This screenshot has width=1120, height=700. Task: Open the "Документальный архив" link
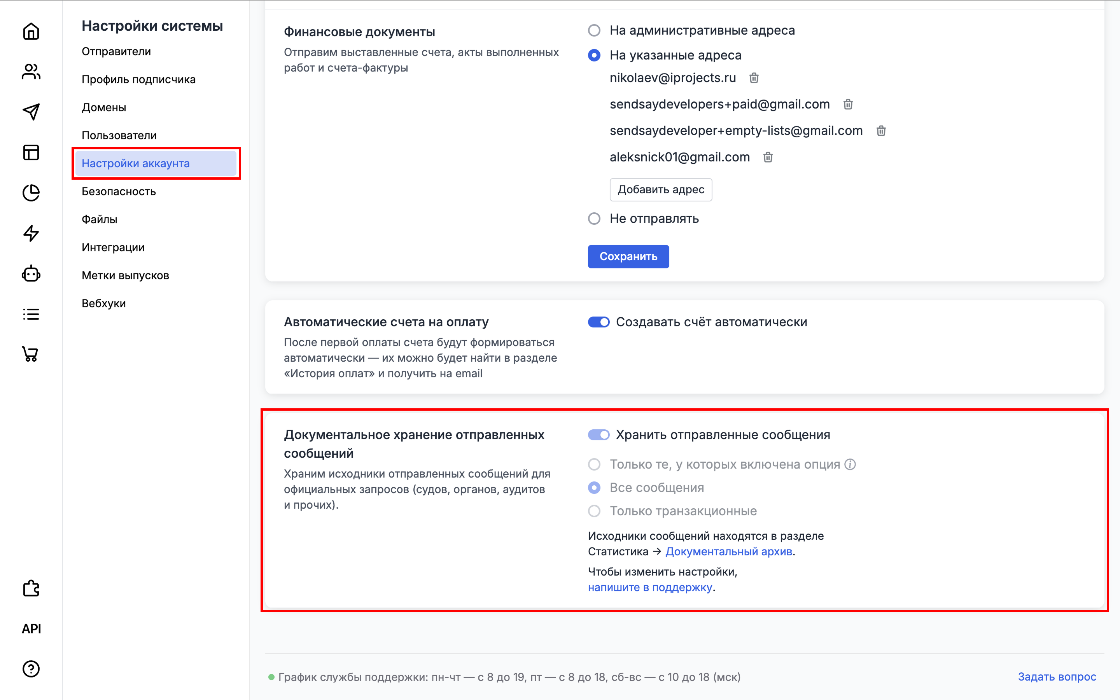[x=728, y=551]
